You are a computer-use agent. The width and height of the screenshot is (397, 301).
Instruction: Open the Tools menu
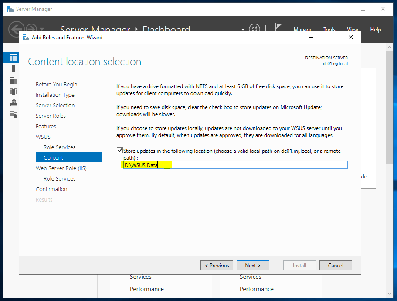[x=329, y=29]
